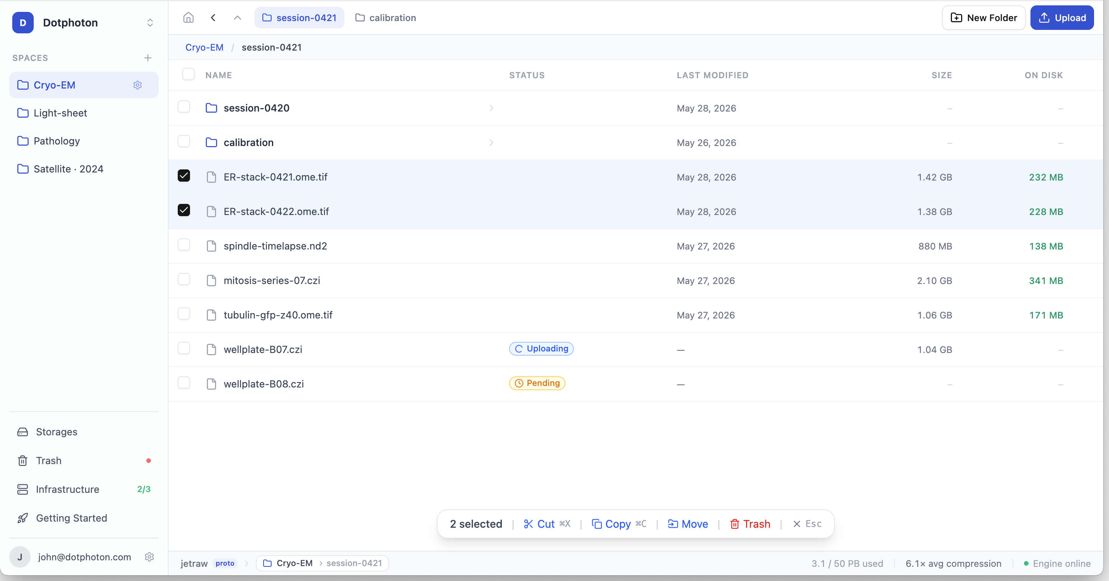Click the user avatar J
Viewport: 1109px width, 581px height.
(20, 557)
